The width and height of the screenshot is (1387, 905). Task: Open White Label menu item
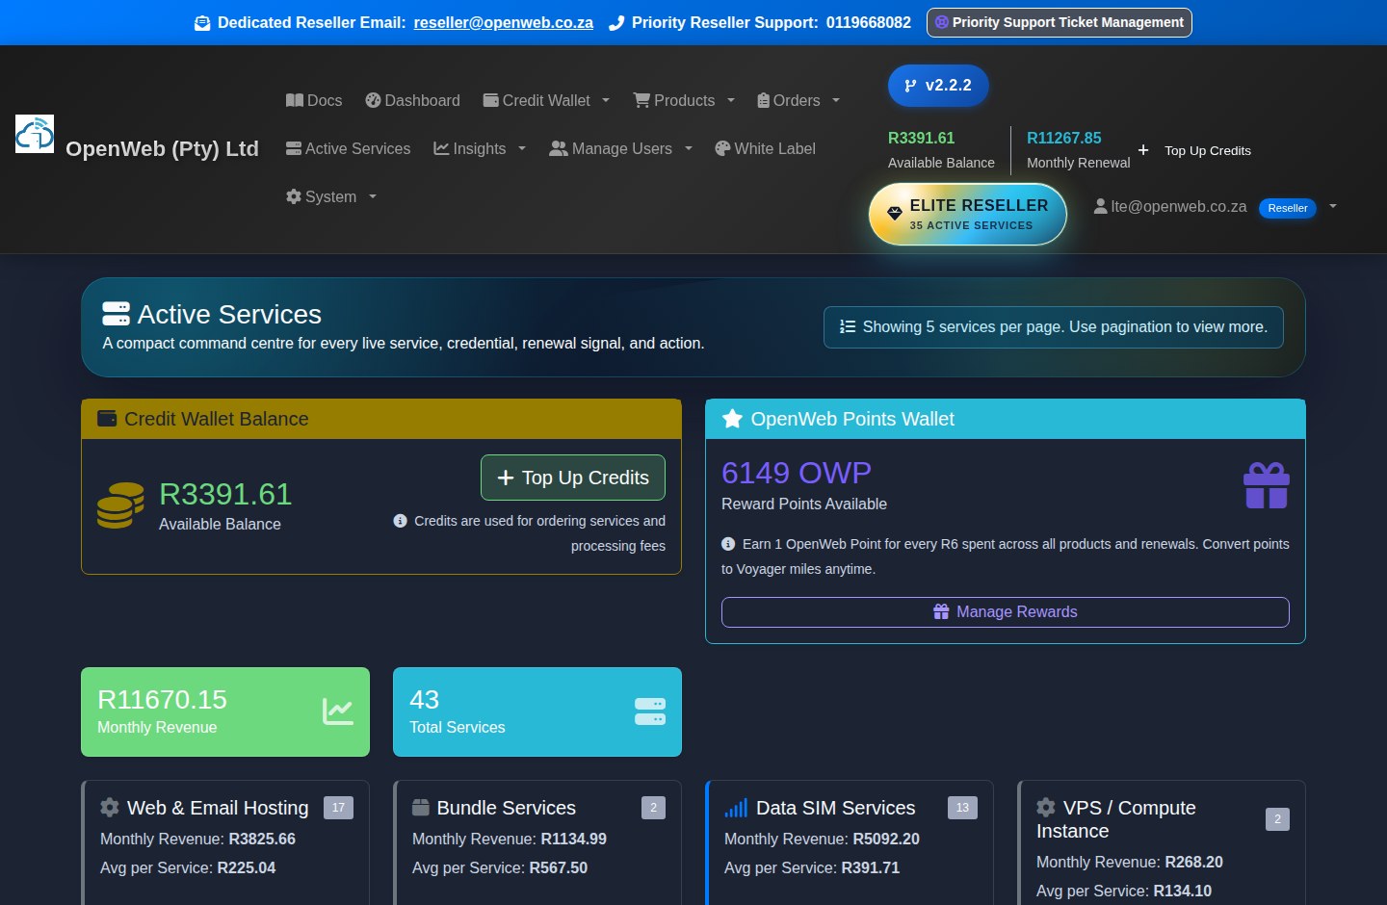(765, 148)
